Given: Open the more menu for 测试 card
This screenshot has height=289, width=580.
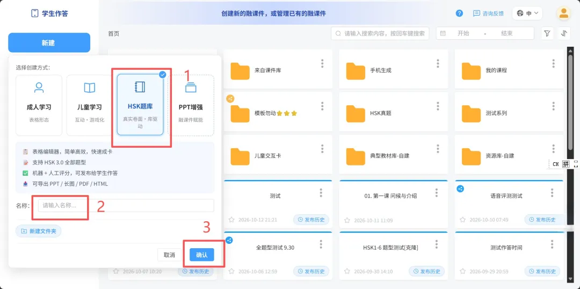Looking at the screenshot, I should pos(321,193).
